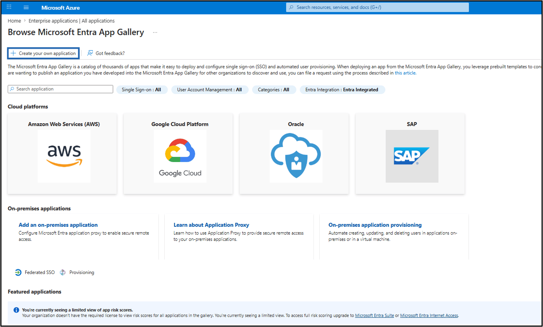Click the Amazon Web Services (AWS) title
Viewport: 543px width, 327px height.
click(x=64, y=124)
